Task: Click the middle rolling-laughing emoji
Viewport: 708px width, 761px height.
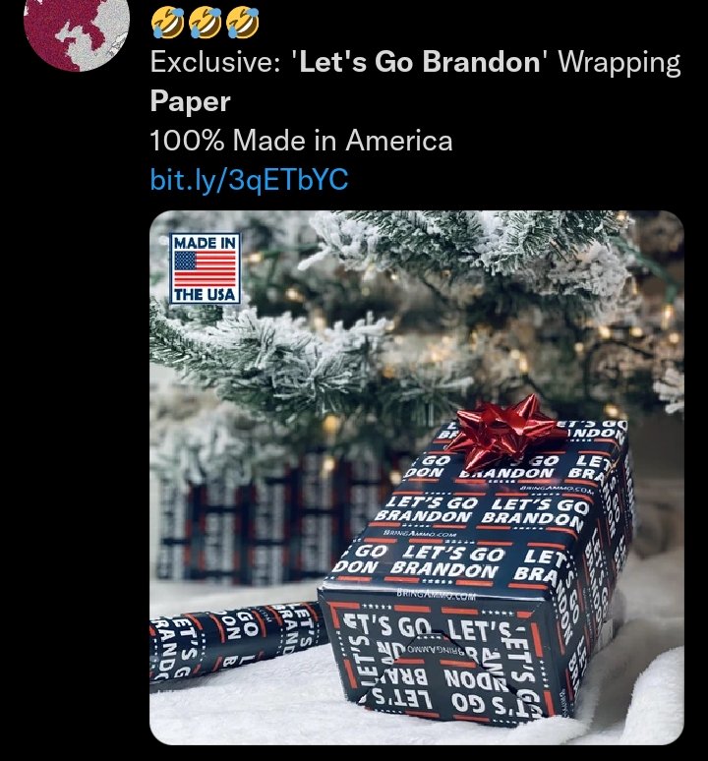Action: coord(205,23)
